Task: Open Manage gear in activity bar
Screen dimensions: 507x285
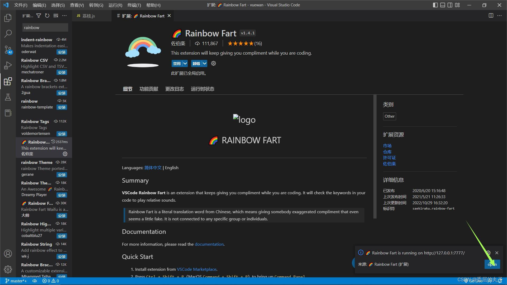Action: tap(8, 269)
